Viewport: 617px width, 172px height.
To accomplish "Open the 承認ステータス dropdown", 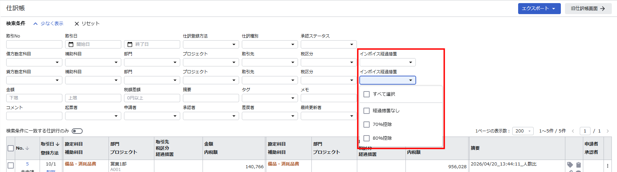I will [328, 44].
